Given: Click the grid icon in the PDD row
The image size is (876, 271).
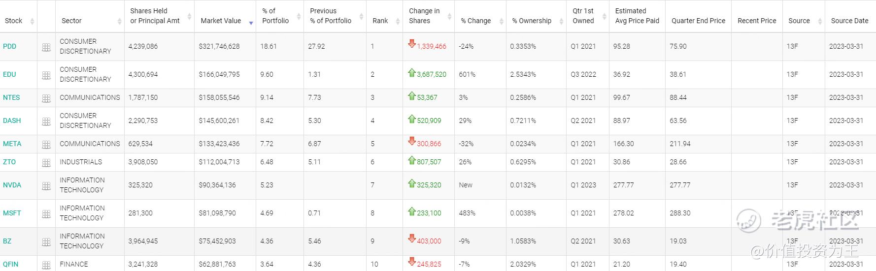Looking at the screenshot, I should pyautogui.click(x=46, y=47).
